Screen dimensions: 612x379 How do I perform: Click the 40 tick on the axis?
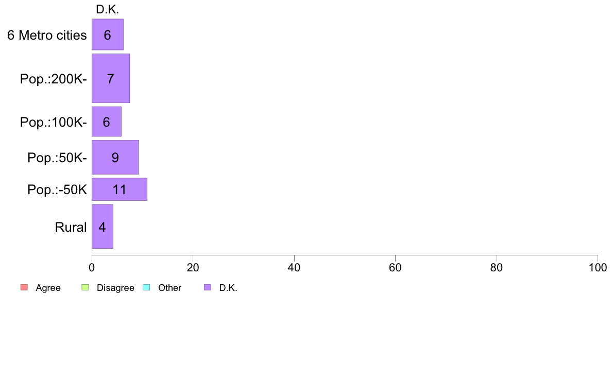tap(294, 267)
